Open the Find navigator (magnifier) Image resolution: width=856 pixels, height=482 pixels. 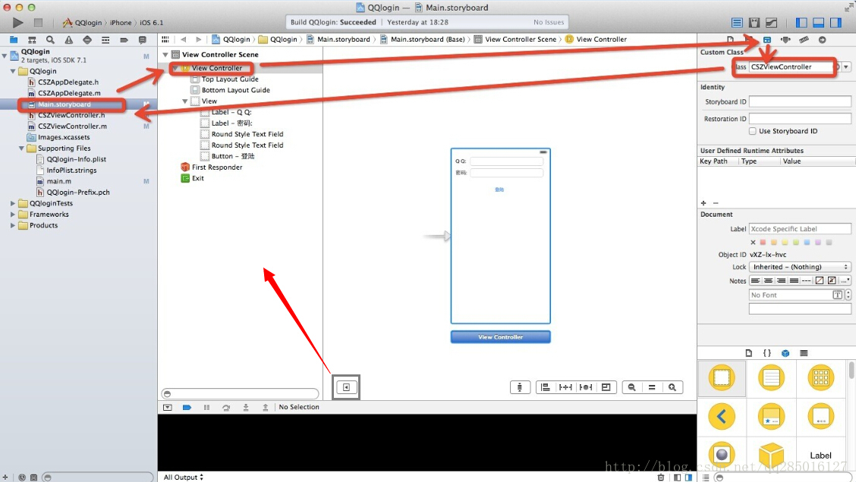[x=50, y=39]
